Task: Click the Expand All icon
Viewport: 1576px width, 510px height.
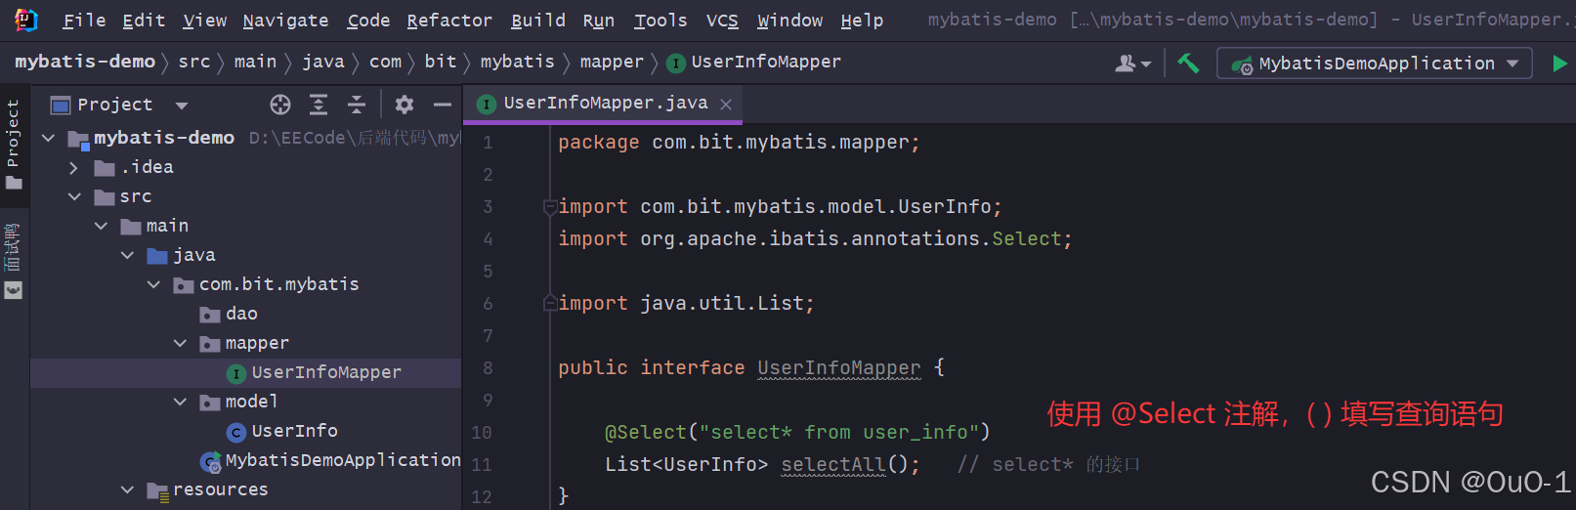Action: click(x=319, y=105)
